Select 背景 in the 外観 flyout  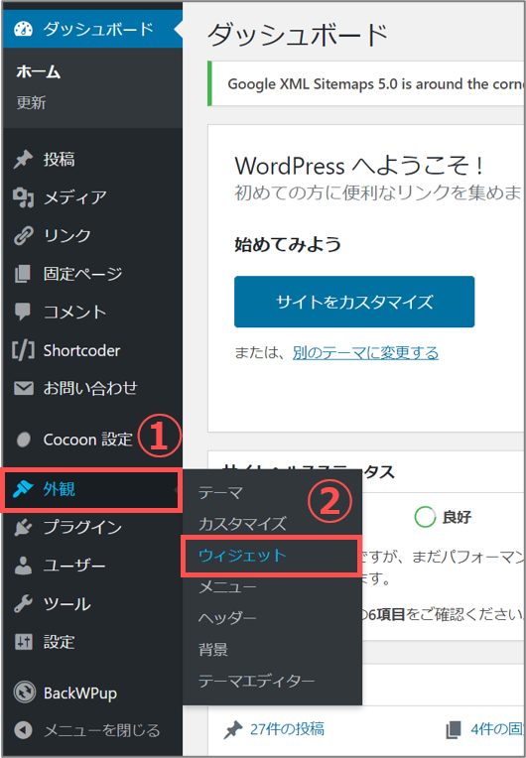(x=212, y=649)
